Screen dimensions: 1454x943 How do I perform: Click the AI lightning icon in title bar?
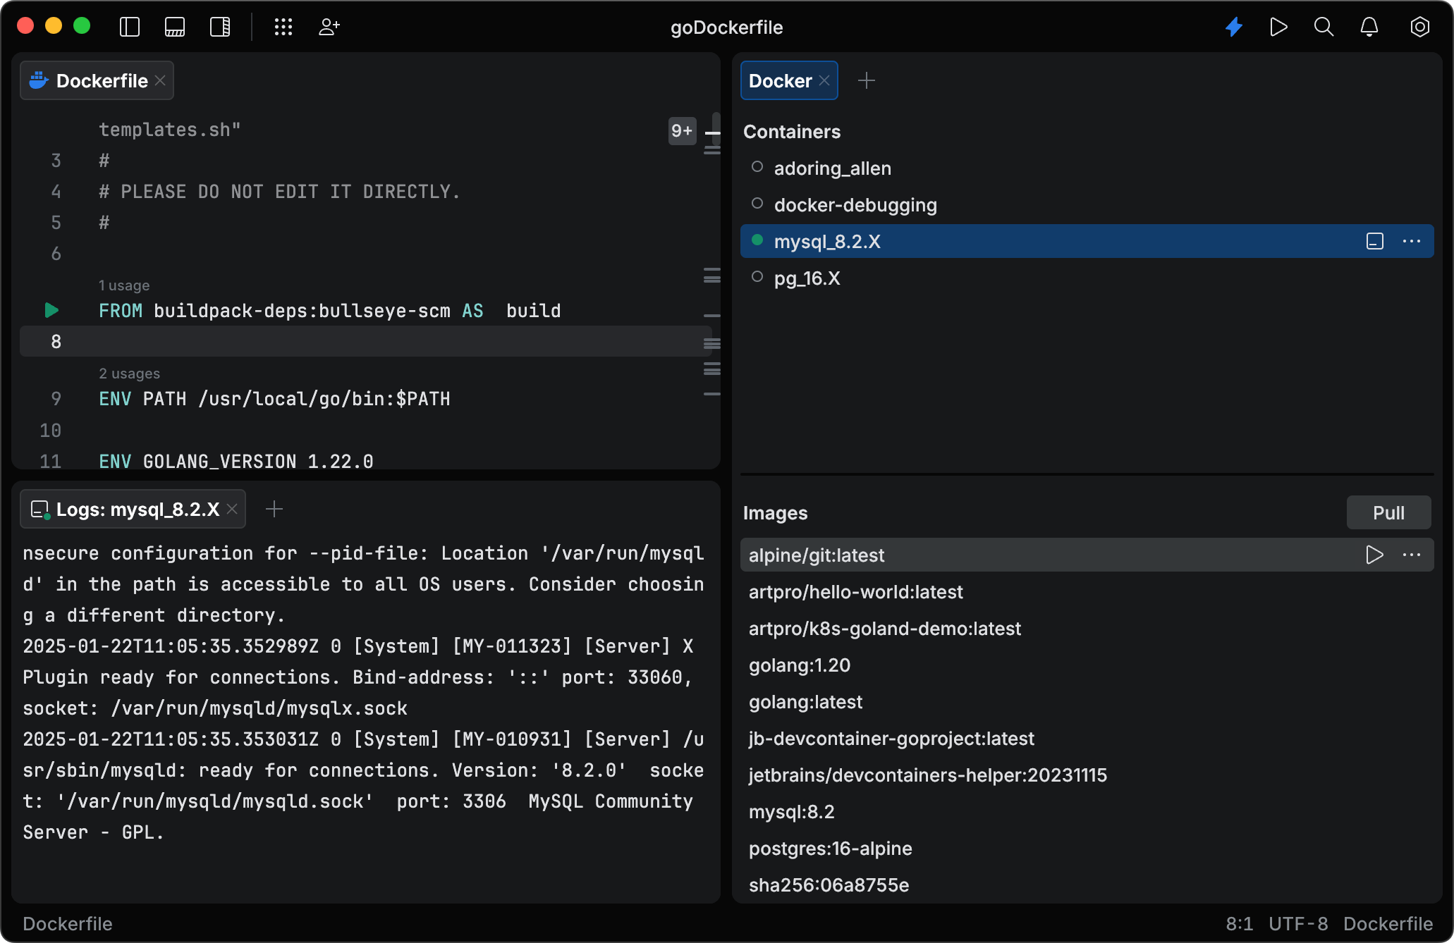tap(1233, 27)
